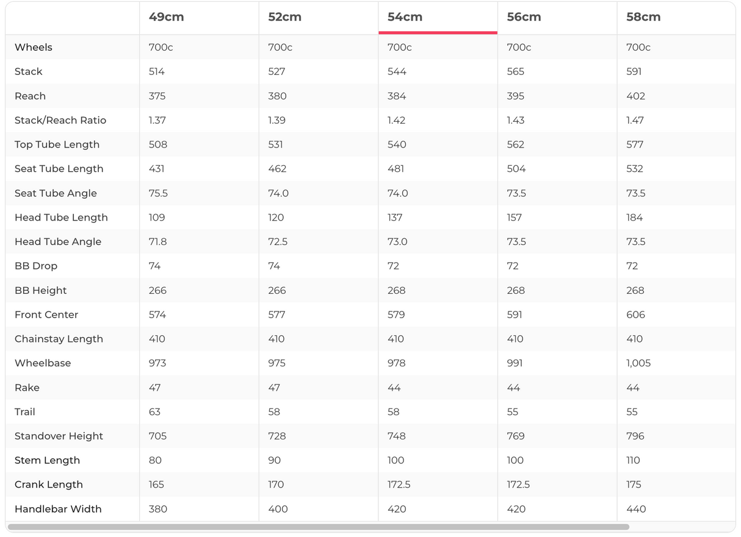Click the horizontal scrollbar below the table
Screen dimensions: 741x537
tap(318, 527)
